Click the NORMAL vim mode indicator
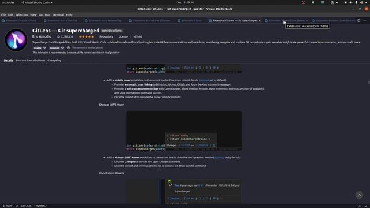The width and height of the screenshot is (370, 208). coord(40,206)
